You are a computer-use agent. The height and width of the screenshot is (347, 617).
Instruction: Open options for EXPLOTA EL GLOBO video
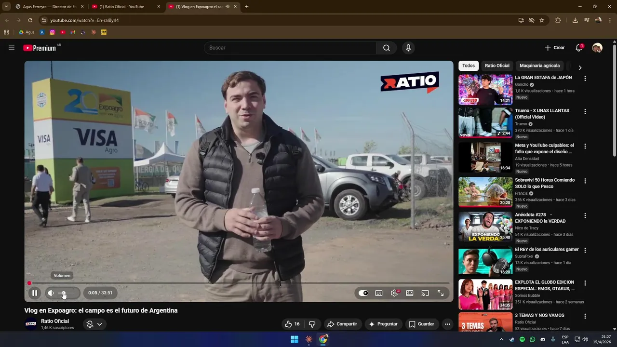tap(585, 283)
